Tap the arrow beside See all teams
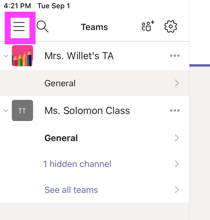 click(177, 190)
